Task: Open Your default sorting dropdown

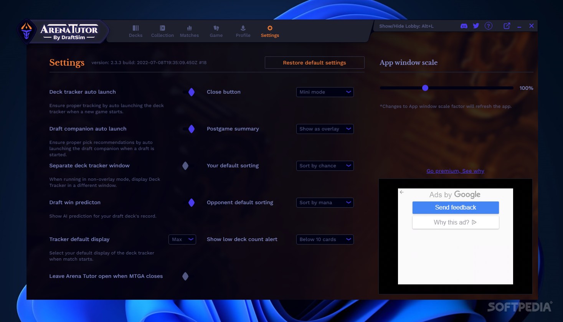Action: point(325,166)
